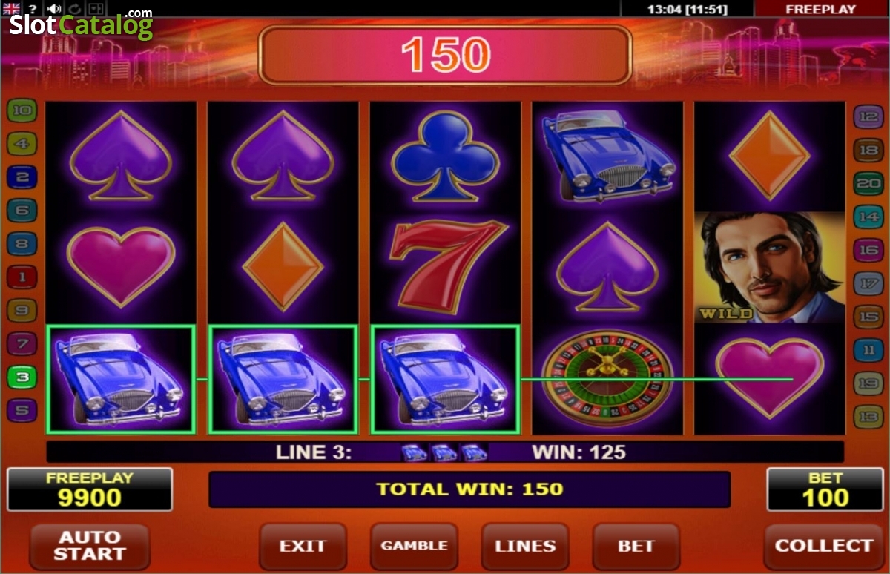890x574 pixels.
Task: Click the red 7 symbol on reel three
Action: click(x=445, y=265)
